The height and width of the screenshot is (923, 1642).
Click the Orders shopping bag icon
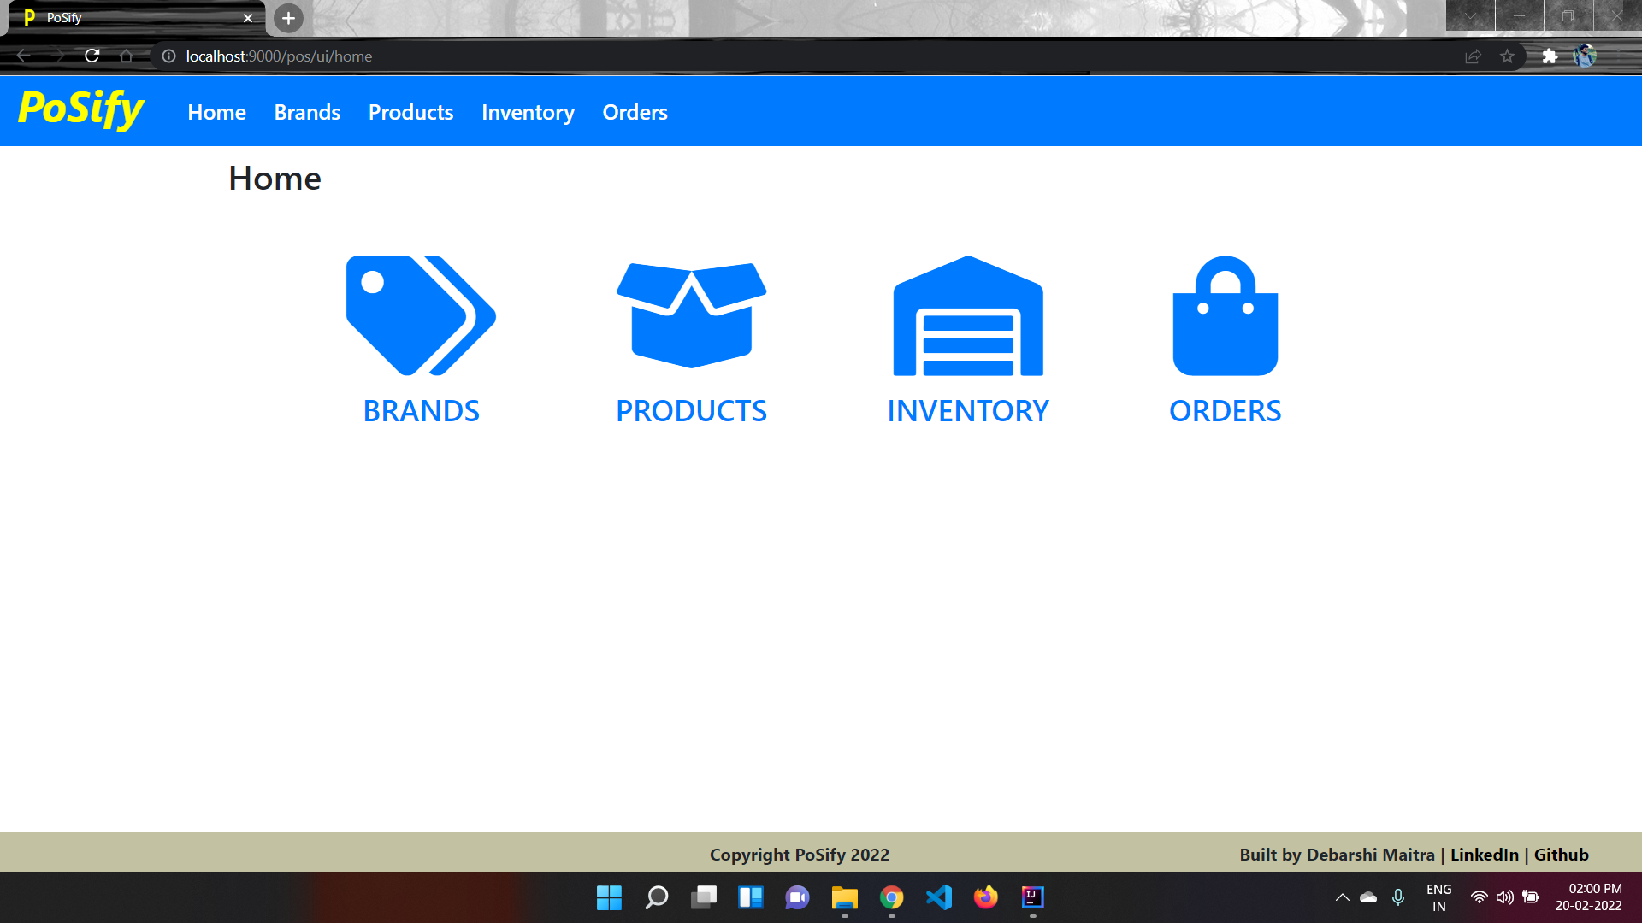1225,315
